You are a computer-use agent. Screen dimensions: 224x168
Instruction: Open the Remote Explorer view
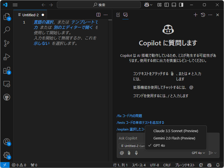pyautogui.click(x=7, y=84)
